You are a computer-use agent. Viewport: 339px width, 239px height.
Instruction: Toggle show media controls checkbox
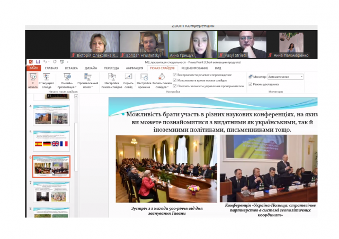[176, 85]
